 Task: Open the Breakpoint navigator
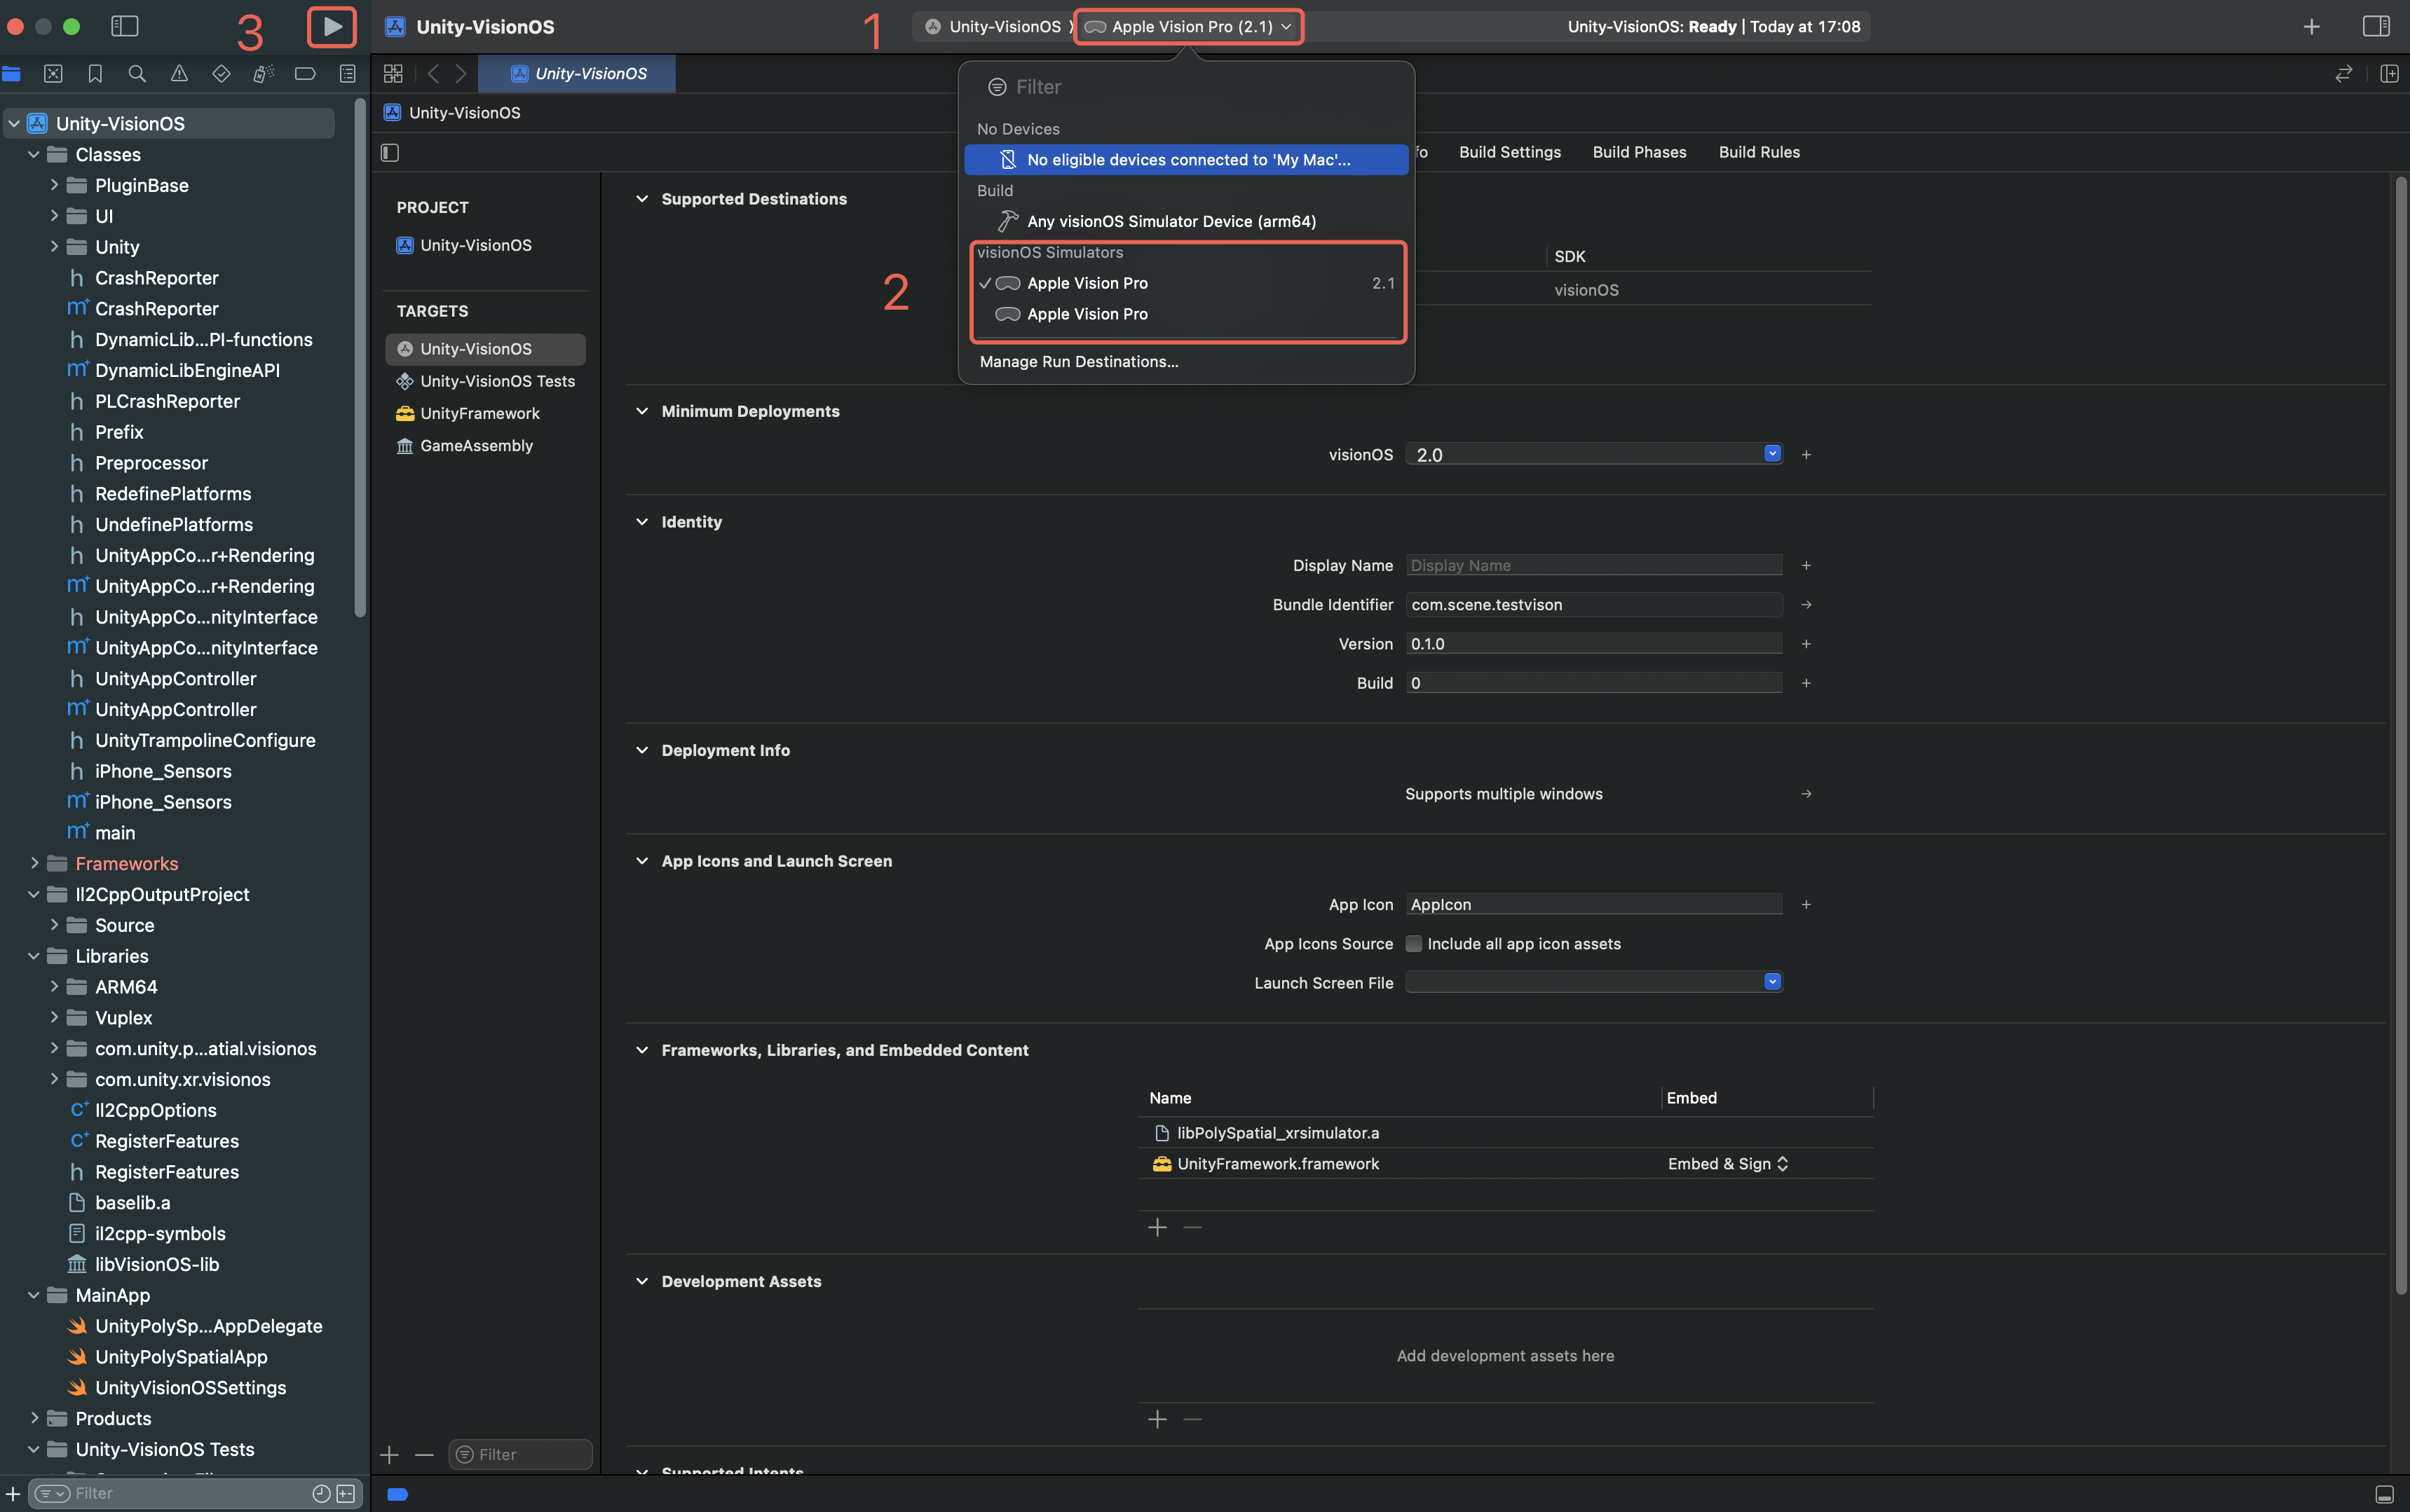305,73
